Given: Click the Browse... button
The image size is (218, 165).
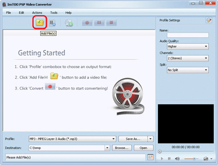Looking at the screenshot, I should (x=122, y=148).
